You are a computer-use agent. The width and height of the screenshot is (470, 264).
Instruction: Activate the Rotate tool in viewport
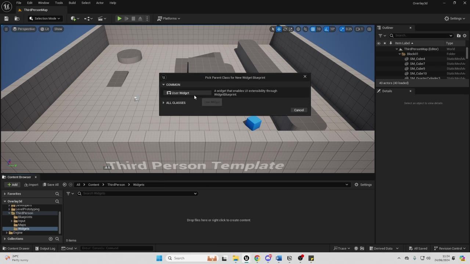285,29
